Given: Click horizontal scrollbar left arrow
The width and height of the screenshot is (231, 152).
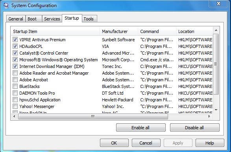Looking at the screenshot, I should tap(14, 116).
